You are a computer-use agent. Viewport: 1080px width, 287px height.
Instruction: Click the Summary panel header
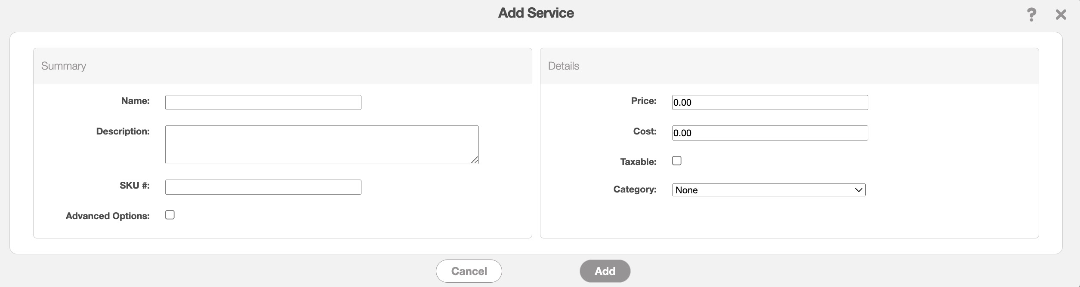click(64, 66)
